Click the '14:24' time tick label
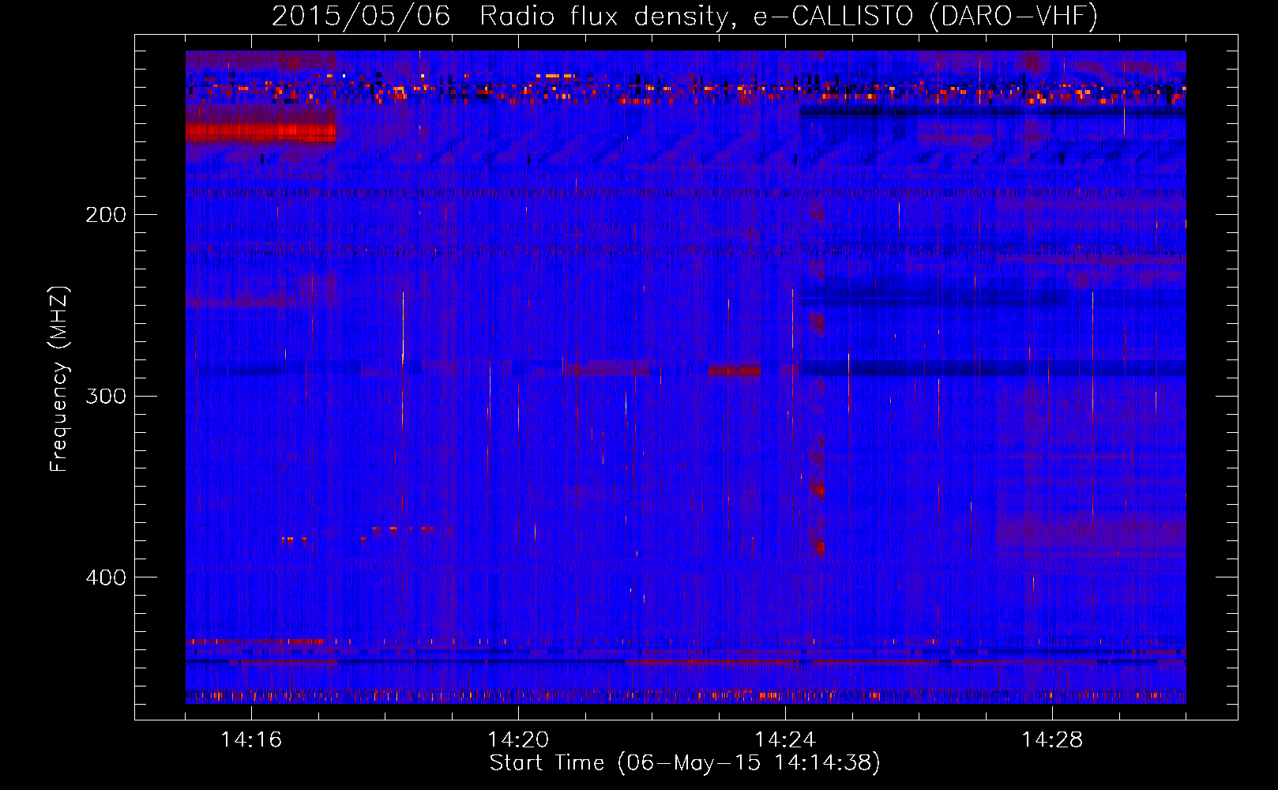Screen dimensions: 1278x790 [785, 740]
